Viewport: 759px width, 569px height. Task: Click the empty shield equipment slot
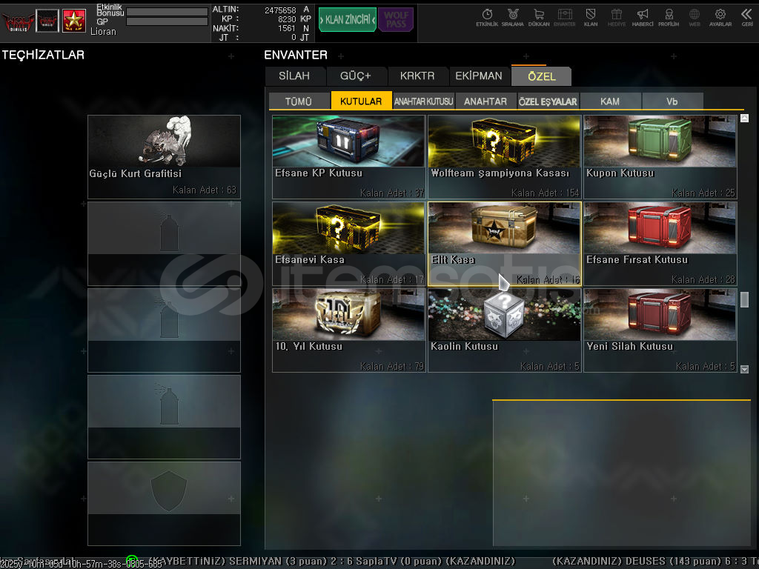pos(164,504)
